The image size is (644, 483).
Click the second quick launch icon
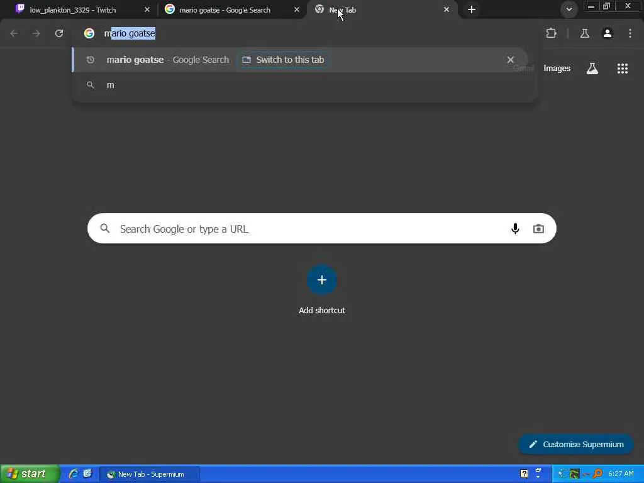tap(87, 474)
